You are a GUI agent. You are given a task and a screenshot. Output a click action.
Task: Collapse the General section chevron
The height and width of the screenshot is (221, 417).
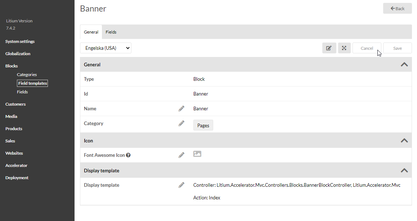tap(404, 65)
